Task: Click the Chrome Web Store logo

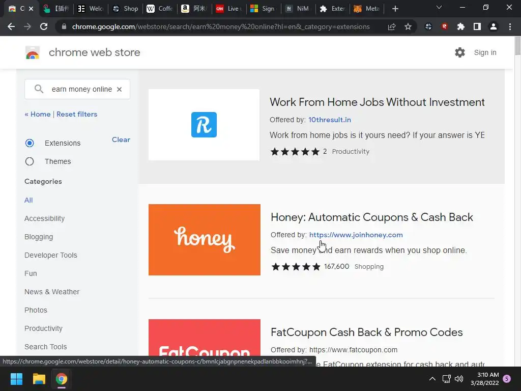Action: pyautogui.click(x=33, y=52)
